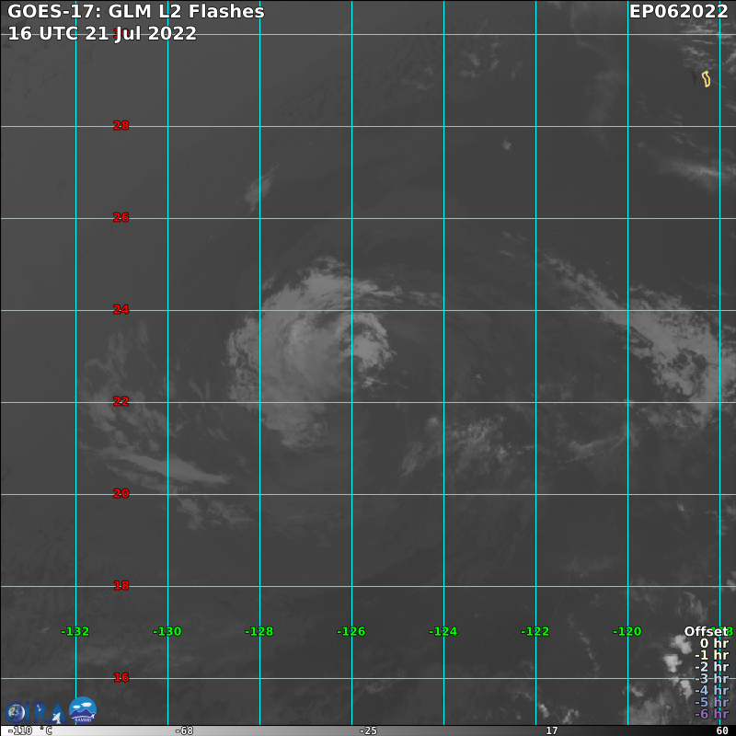
Task: Click the longitude -120 label
Action: [x=627, y=631]
